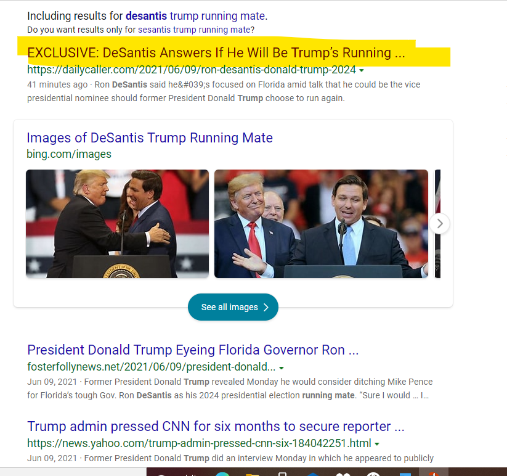507x476 pixels.
Task: Select corrected query 'desantis trump running mate'
Action: pyautogui.click(x=196, y=16)
